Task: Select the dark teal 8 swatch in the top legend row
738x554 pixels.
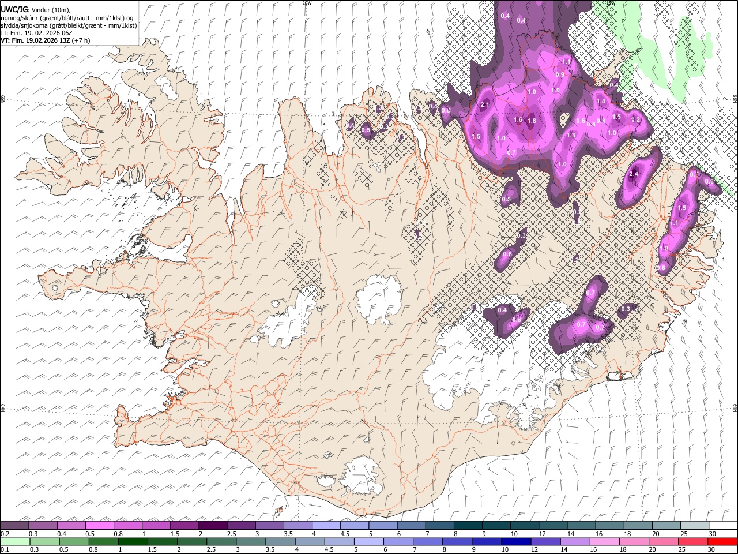Action: 468,525
